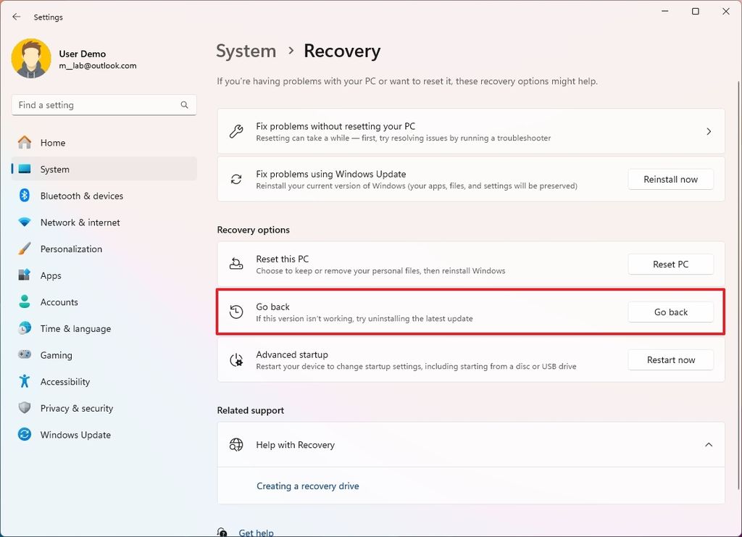Open Bluetooth & devices settings
The height and width of the screenshot is (537, 742).
click(23, 196)
